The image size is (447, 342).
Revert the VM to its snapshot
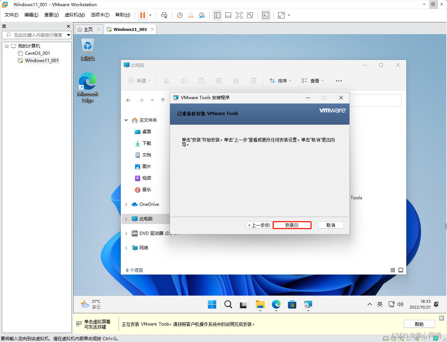pyautogui.click(x=190, y=15)
